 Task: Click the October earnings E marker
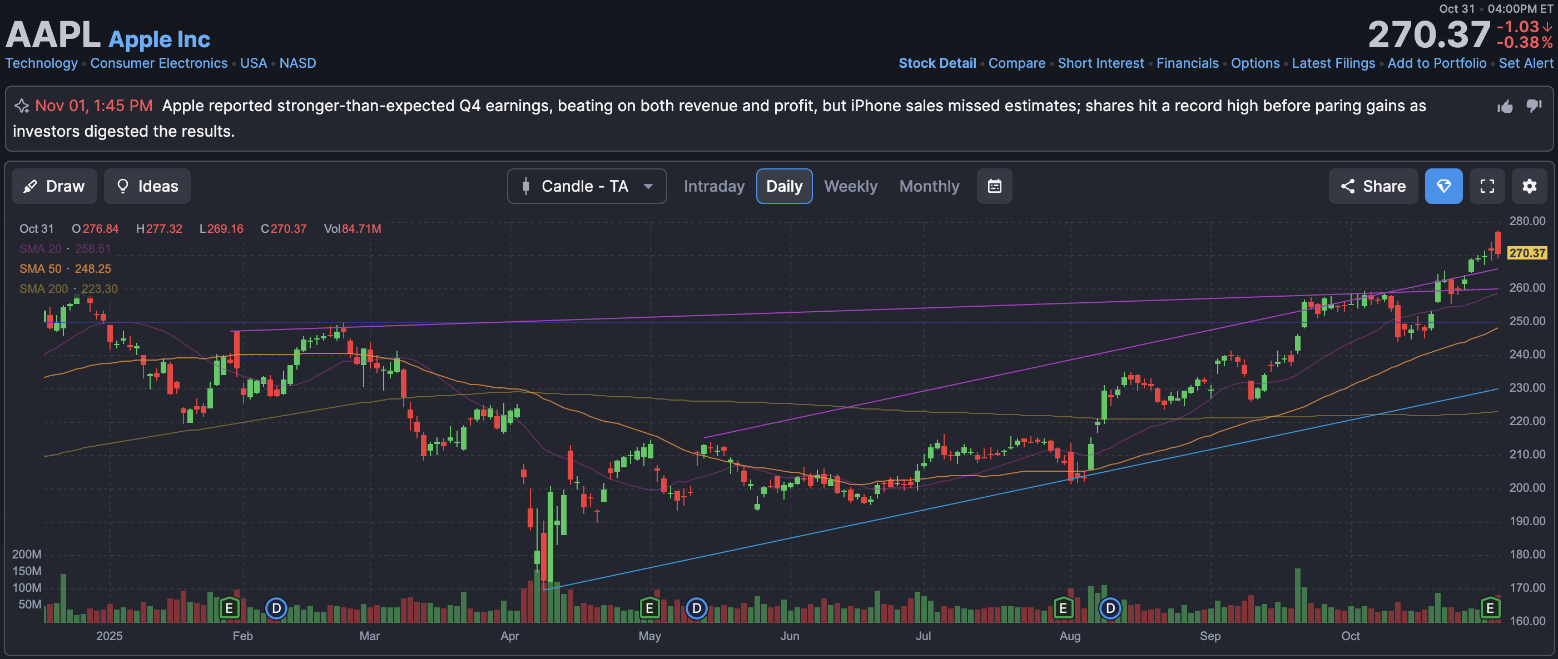click(1490, 608)
